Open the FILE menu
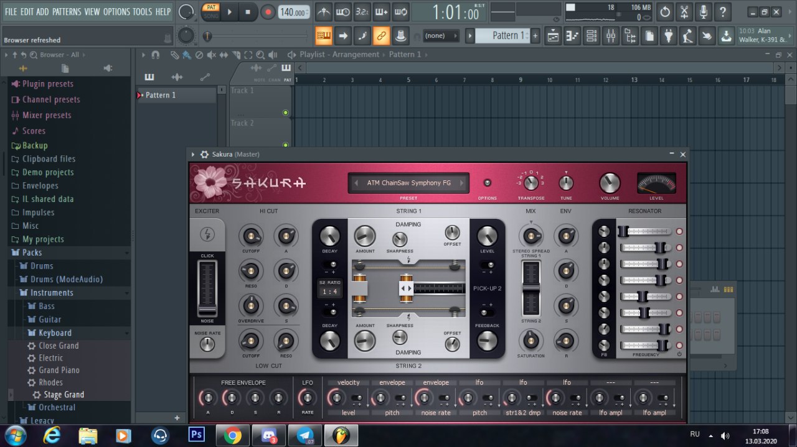 (x=11, y=12)
